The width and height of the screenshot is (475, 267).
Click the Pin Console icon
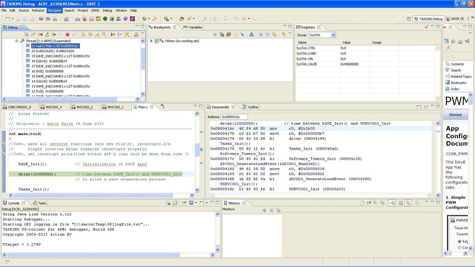pyautogui.click(x=184, y=203)
